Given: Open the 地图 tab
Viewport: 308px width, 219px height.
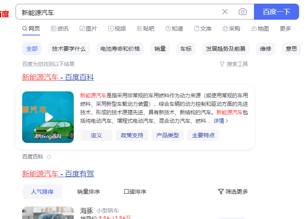Looking at the screenshot, I should click(x=260, y=29).
